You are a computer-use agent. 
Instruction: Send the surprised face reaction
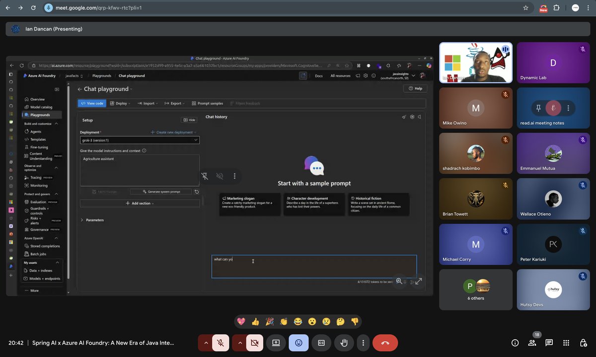312,321
